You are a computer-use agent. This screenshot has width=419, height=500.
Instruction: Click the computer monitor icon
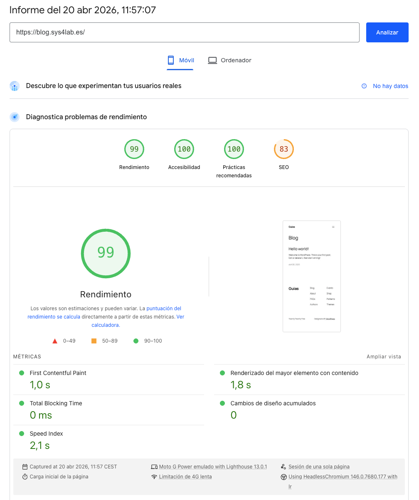point(212,60)
